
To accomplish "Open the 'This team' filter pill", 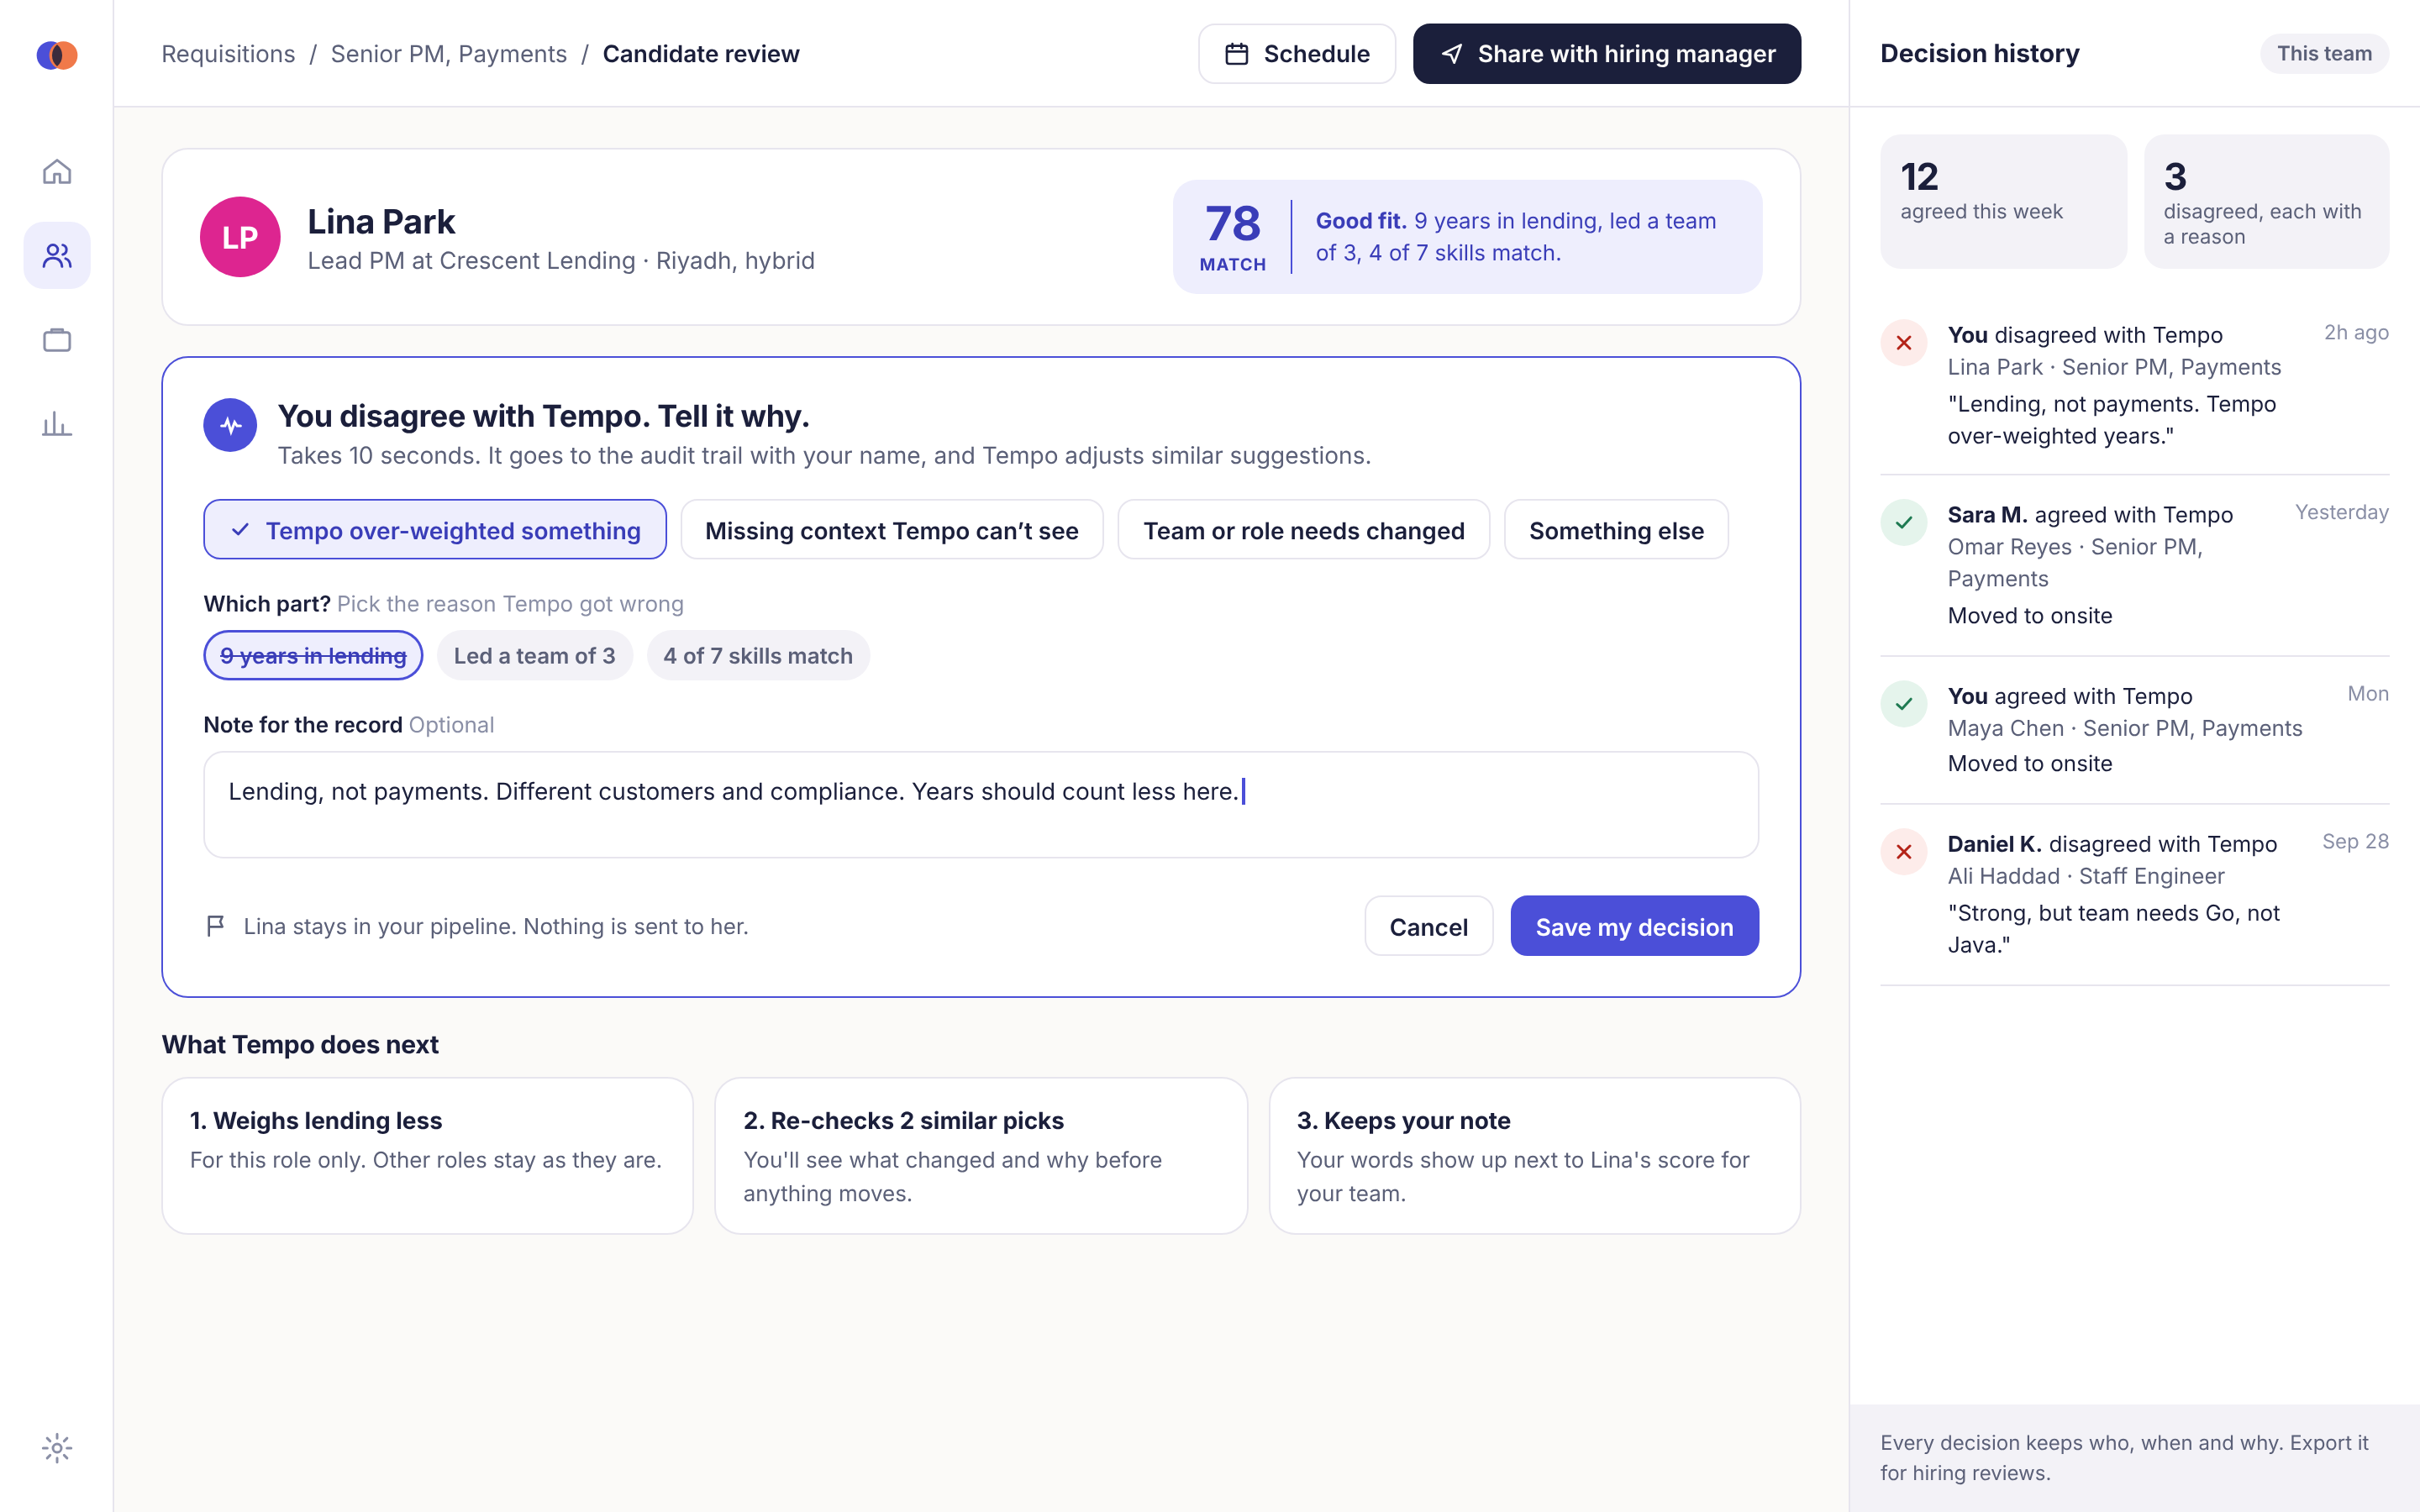I will [2324, 54].
